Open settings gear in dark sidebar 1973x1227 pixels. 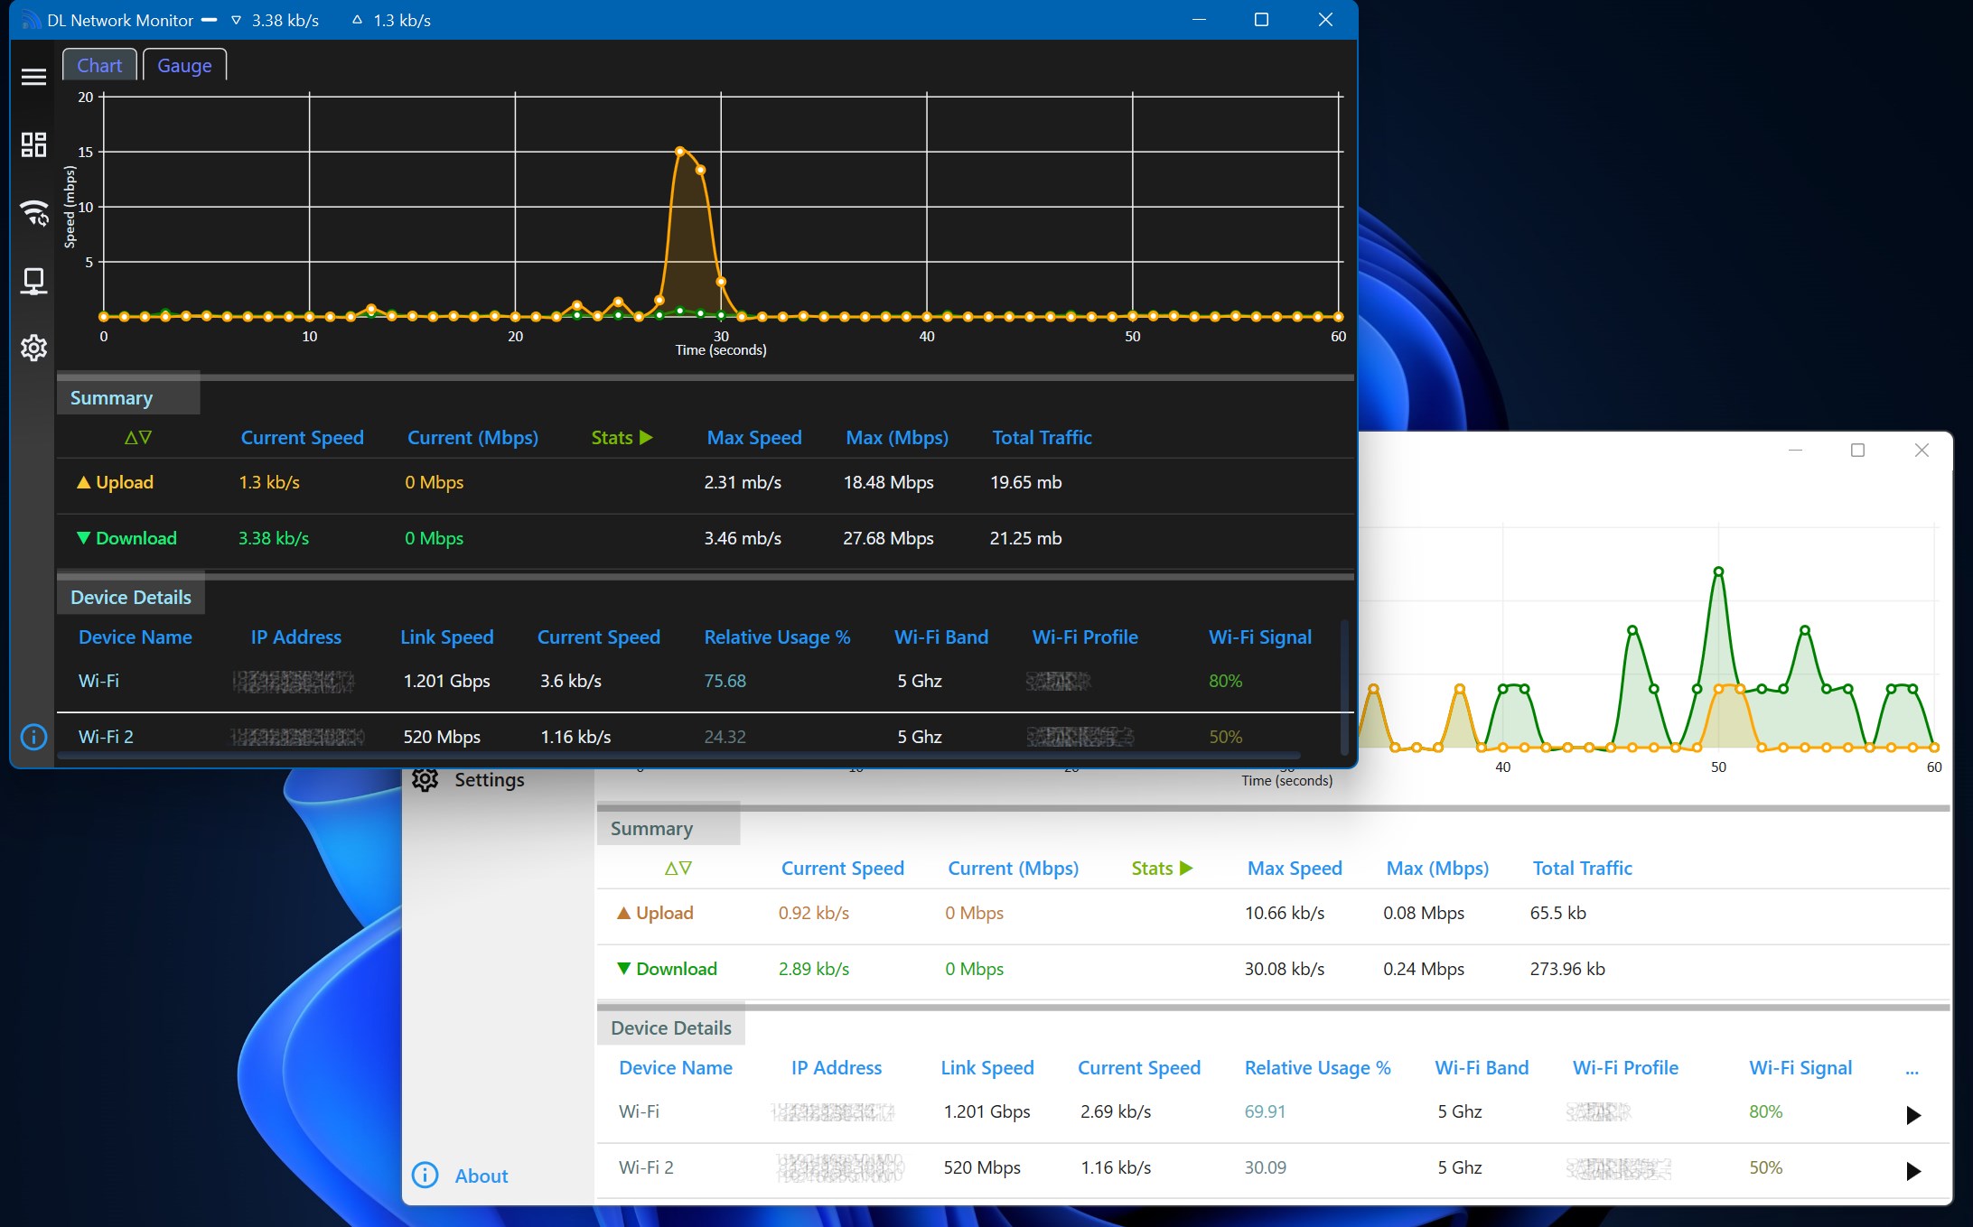coord(33,348)
